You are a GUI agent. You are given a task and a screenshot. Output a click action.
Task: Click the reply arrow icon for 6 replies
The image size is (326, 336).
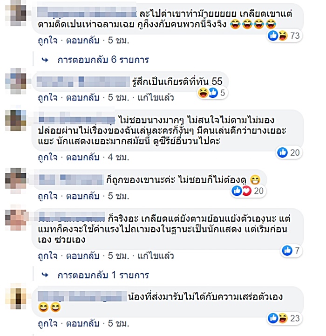[45, 60]
